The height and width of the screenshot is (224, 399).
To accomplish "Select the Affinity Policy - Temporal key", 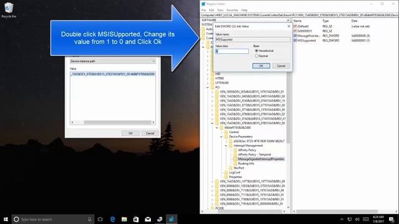I will [x=254, y=154].
